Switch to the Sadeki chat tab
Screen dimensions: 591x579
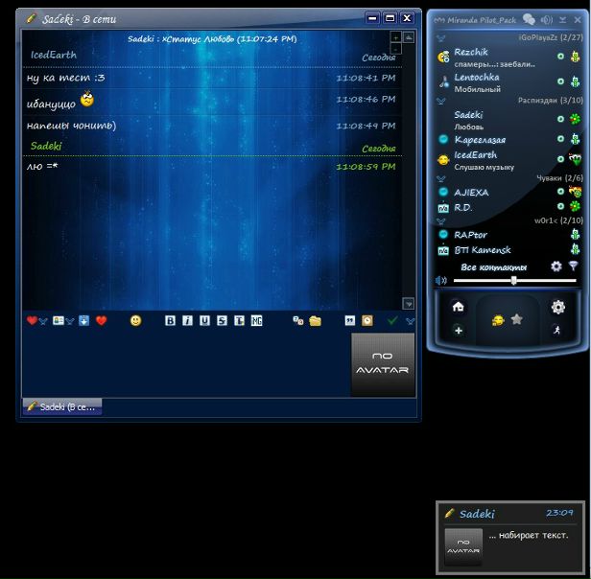coord(61,406)
